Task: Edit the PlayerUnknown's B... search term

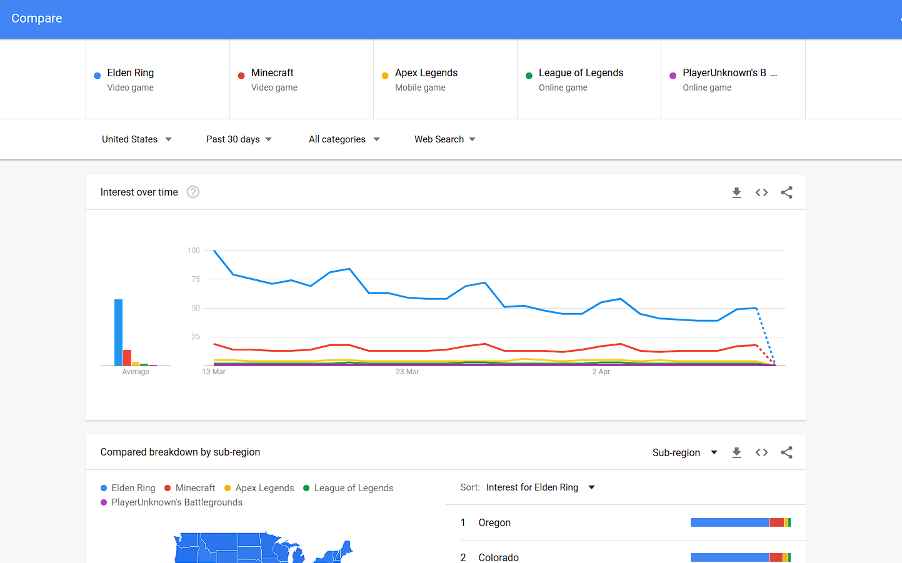Action: (733, 79)
